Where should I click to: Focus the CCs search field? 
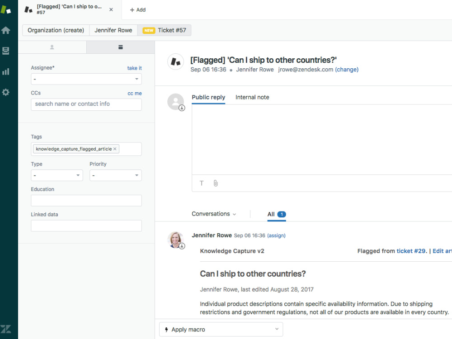[x=86, y=104]
